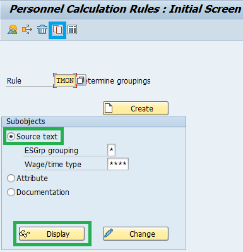
Task: Focus the ESGrp grouping input field
Action: click(111, 150)
